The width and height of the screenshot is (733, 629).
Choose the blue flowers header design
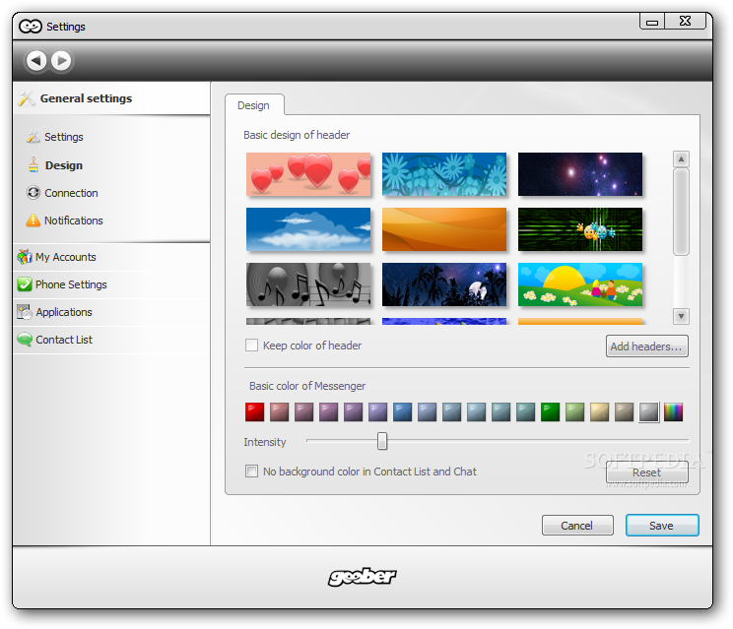(x=444, y=174)
